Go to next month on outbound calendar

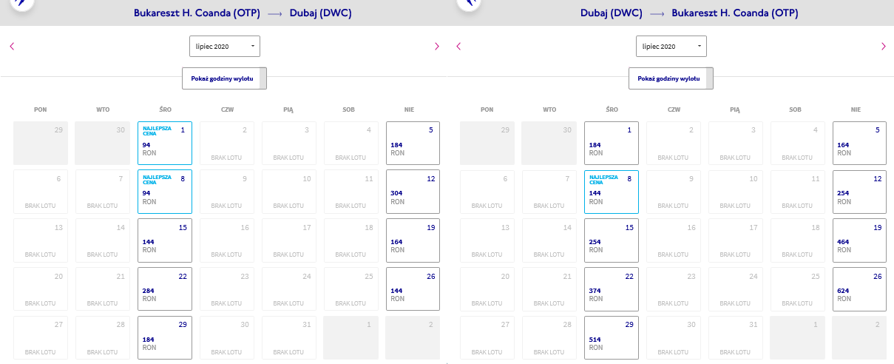click(x=436, y=46)
